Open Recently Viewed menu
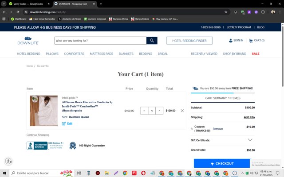Viewport: 284px width, 177px height. pyautogui.click(x=204, y=54)
